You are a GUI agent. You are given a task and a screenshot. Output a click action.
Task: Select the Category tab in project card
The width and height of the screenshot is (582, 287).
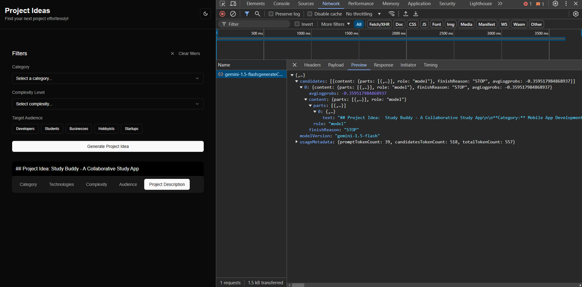pos(28,185)
